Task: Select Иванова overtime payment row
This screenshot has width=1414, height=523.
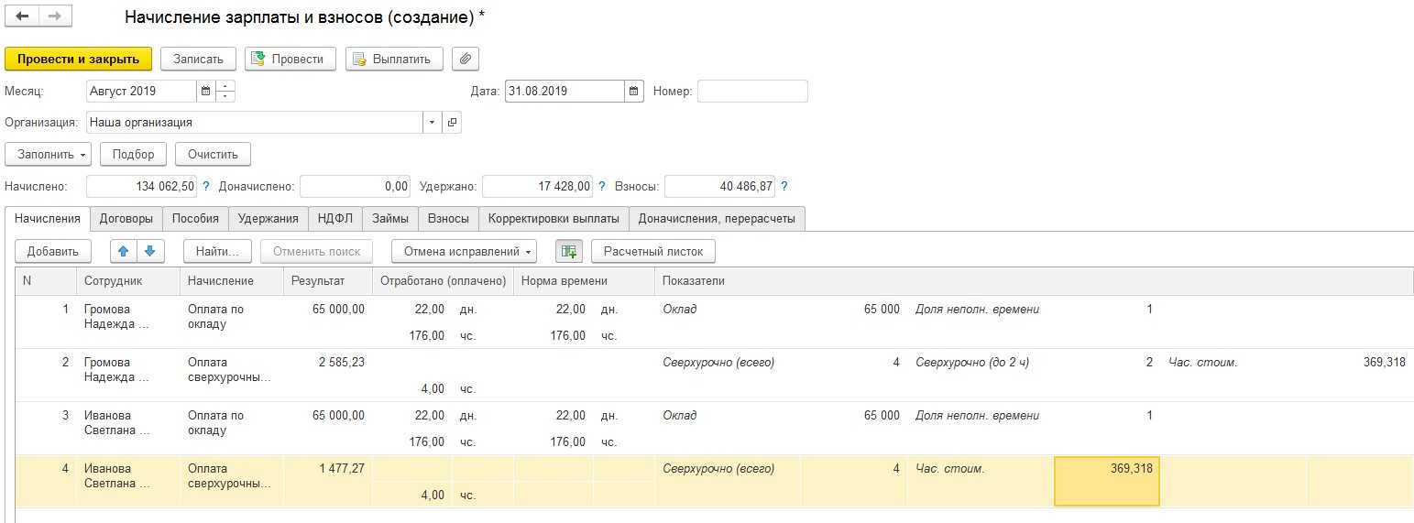Action: [227, 476]
